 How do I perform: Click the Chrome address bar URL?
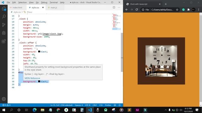(x=162, y=10)
